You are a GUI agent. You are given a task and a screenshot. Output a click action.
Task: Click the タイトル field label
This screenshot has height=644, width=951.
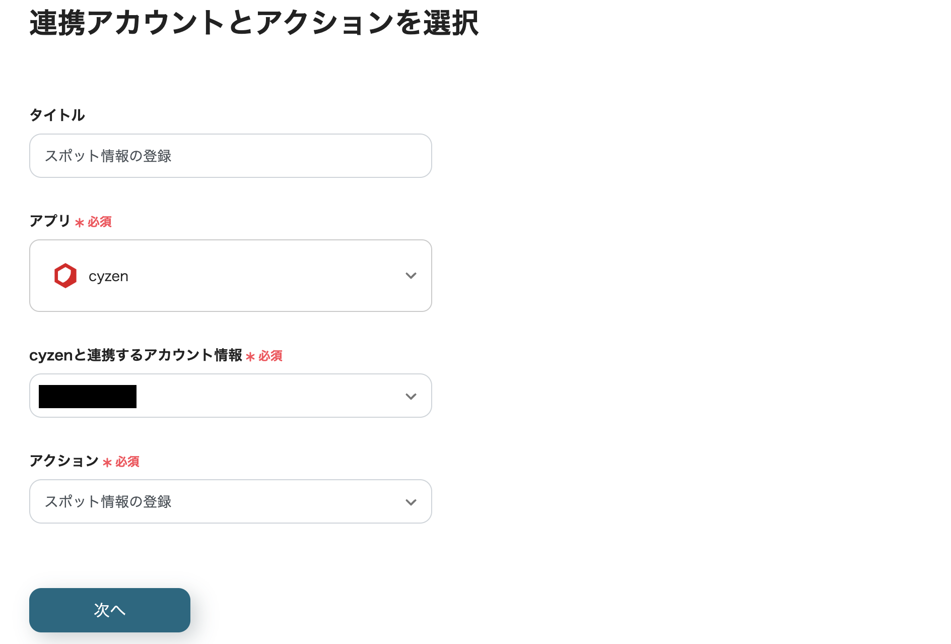point(57,115)
